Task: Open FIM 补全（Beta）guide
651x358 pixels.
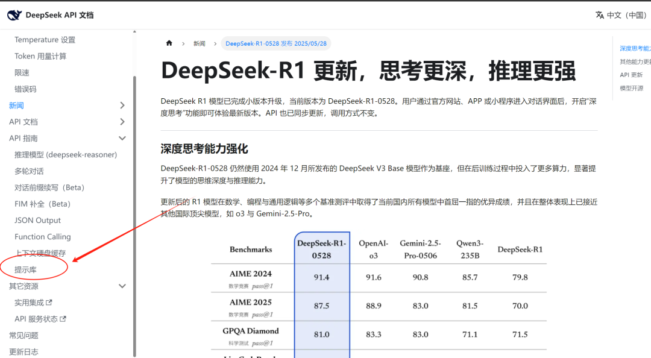Action: [x=42, y=204]
